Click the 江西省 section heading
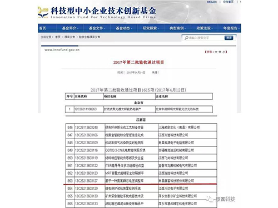The image size is (278, 208). (x=141, y=120)
